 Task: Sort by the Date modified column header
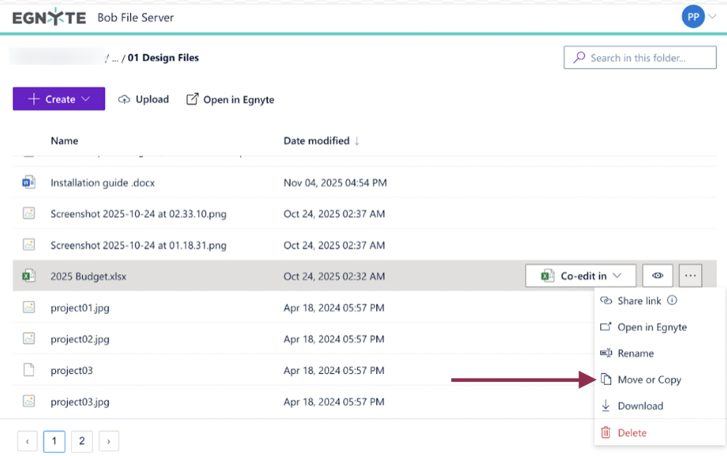point(317,140)
